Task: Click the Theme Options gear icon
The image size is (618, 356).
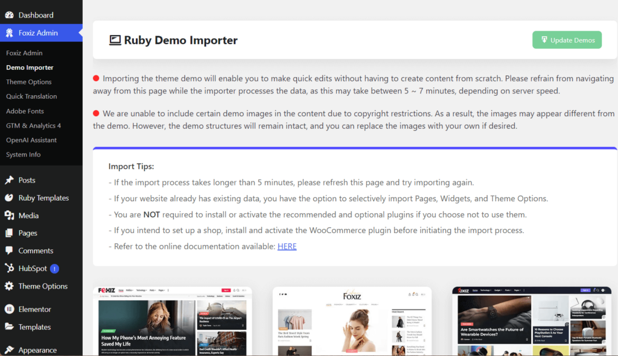Action: pos(9,286)
